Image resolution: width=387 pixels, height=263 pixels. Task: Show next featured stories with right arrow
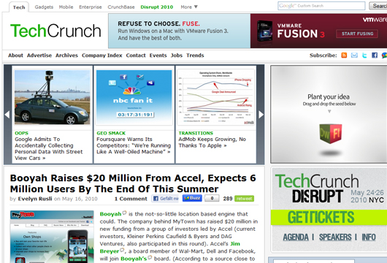[261, 115]
